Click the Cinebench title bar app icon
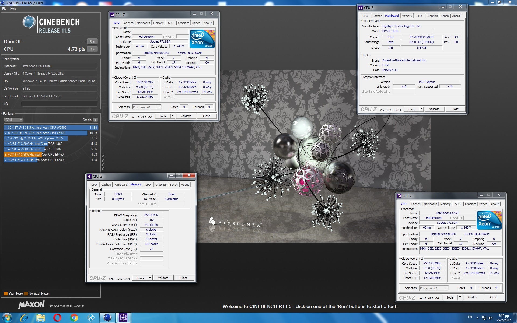517x323 pixels. [x=2, y=3]
